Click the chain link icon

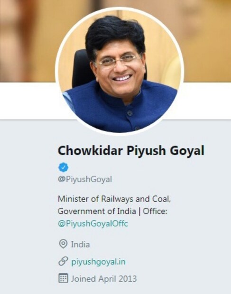(x=63, y=261)
